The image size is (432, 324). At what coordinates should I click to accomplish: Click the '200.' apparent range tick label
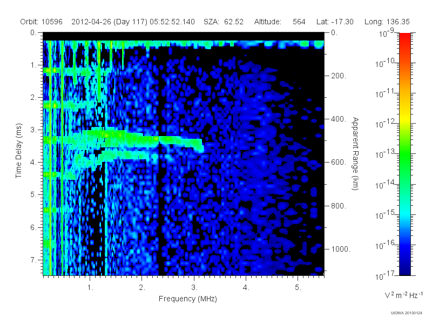339,76
